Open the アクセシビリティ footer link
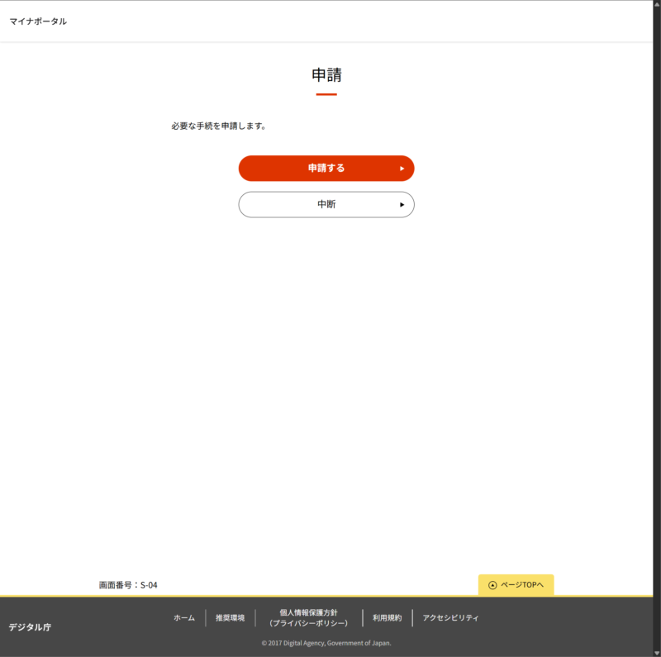 450,618
